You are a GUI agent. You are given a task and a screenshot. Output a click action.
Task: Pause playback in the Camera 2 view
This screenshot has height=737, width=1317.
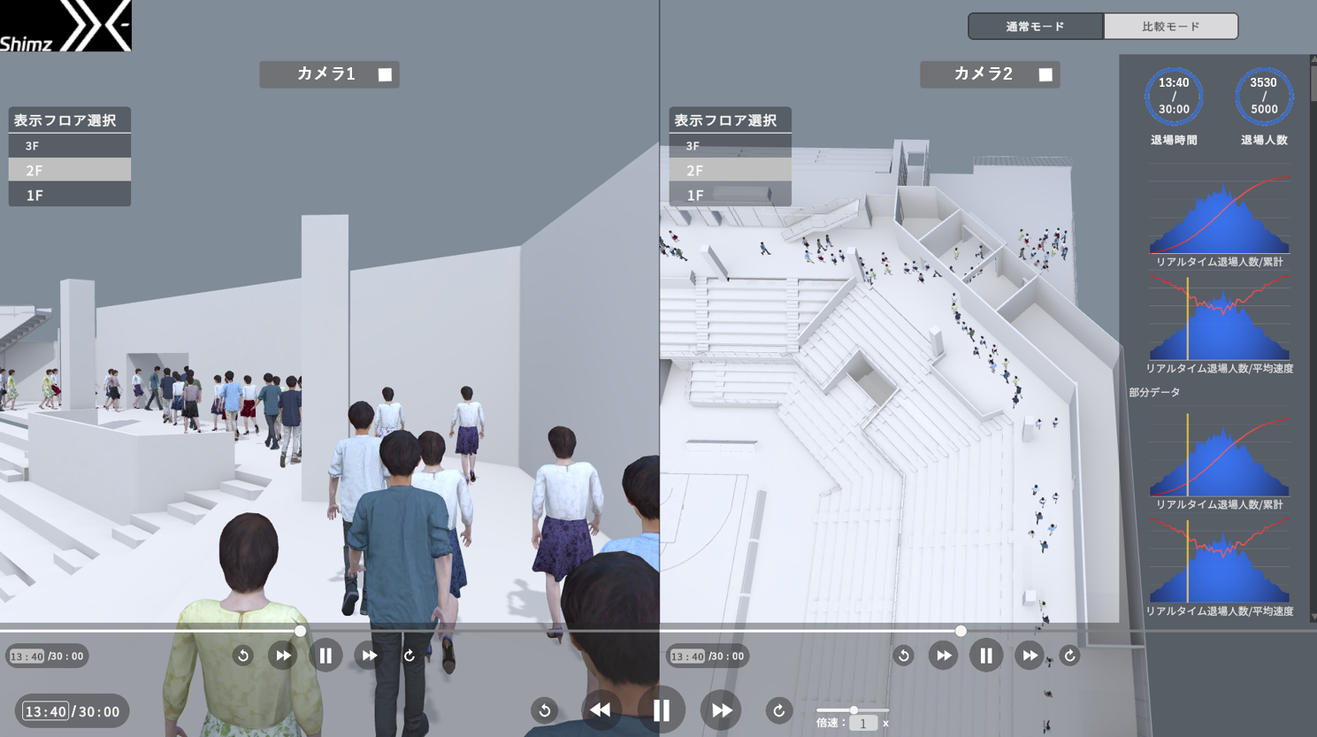pos(985,656)
